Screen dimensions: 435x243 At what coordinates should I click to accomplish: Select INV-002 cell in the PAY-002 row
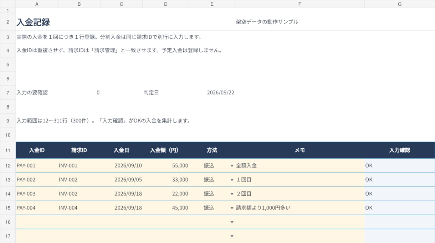click(79, 180)
